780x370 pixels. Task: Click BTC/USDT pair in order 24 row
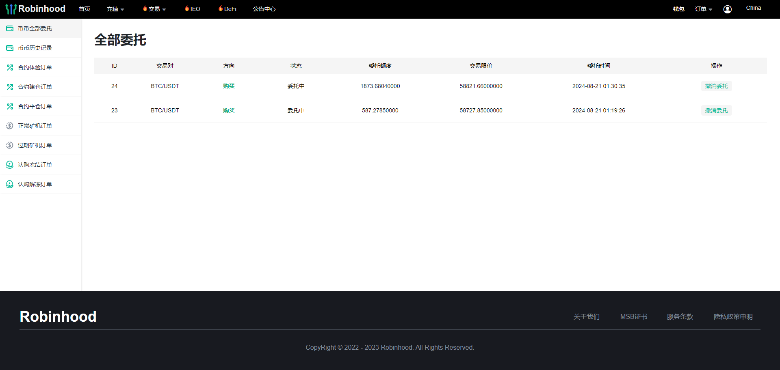165,86
